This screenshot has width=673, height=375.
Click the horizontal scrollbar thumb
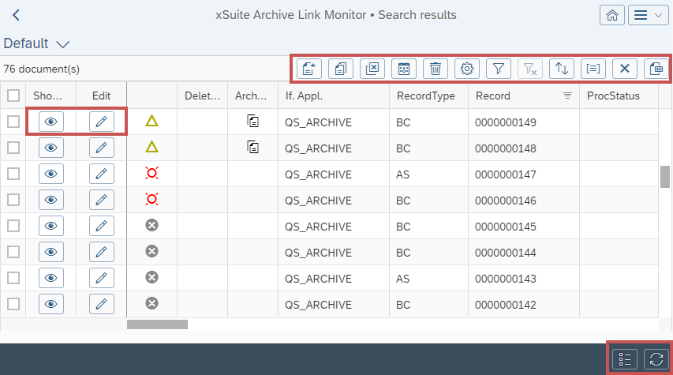click(x=157, y=324)
